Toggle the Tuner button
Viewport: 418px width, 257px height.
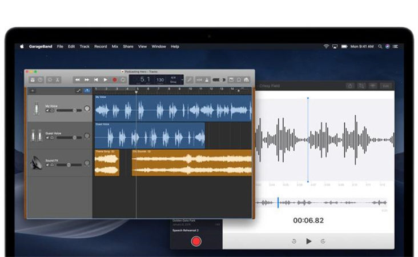click(190, 80)
